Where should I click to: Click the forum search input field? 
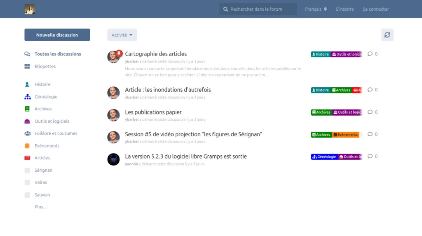(261, 9)
